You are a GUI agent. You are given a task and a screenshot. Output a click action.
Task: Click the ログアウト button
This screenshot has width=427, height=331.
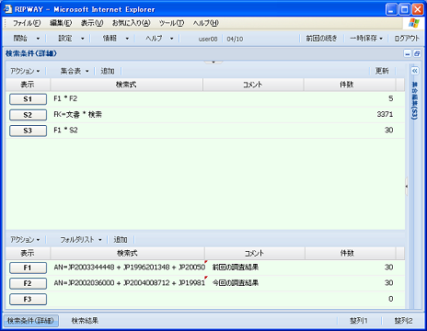coord(407,39)
